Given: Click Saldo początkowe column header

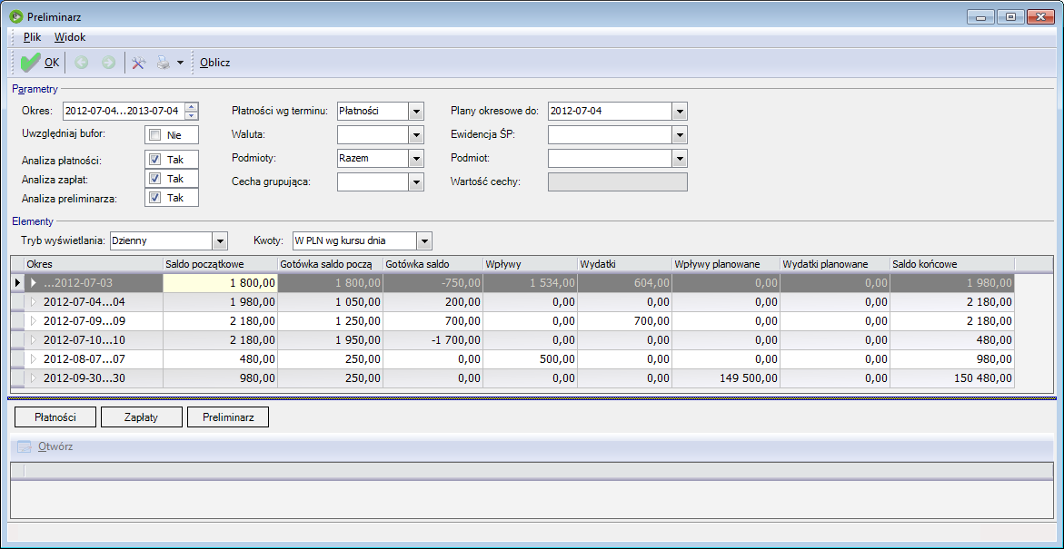Looking at the screenshot, I should click(x=221, y=264).
